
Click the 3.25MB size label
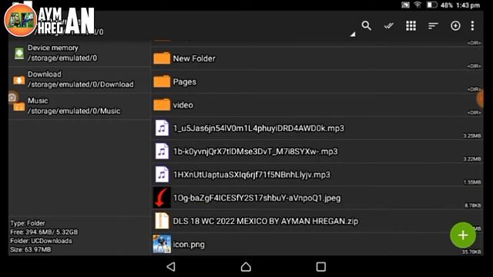[471, 136]
